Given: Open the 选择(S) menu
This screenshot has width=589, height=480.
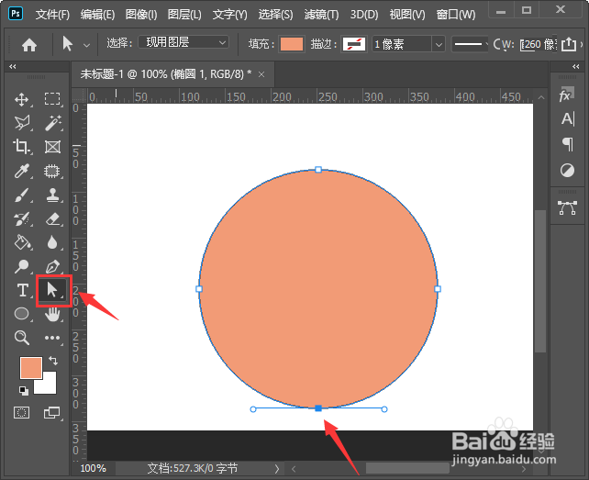Looking at the screenshot, I should (275, 15).
